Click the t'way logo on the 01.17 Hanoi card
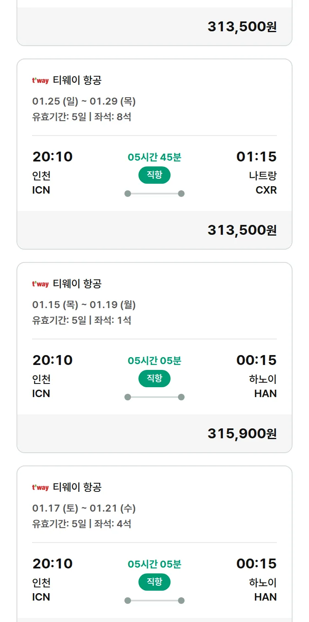This screenshot has width=309, height=622. click(x=40, y=488)
